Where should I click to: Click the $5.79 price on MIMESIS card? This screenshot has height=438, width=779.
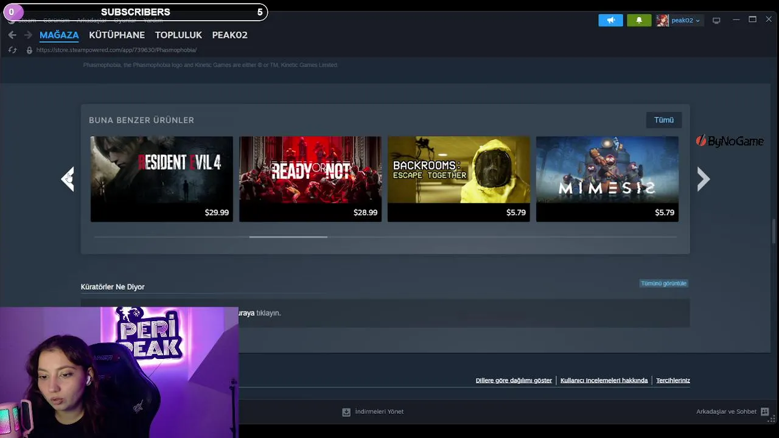pos(664,212)
